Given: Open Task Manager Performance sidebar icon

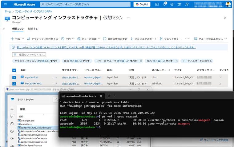Looking at the screenshot, I should 12,124.
